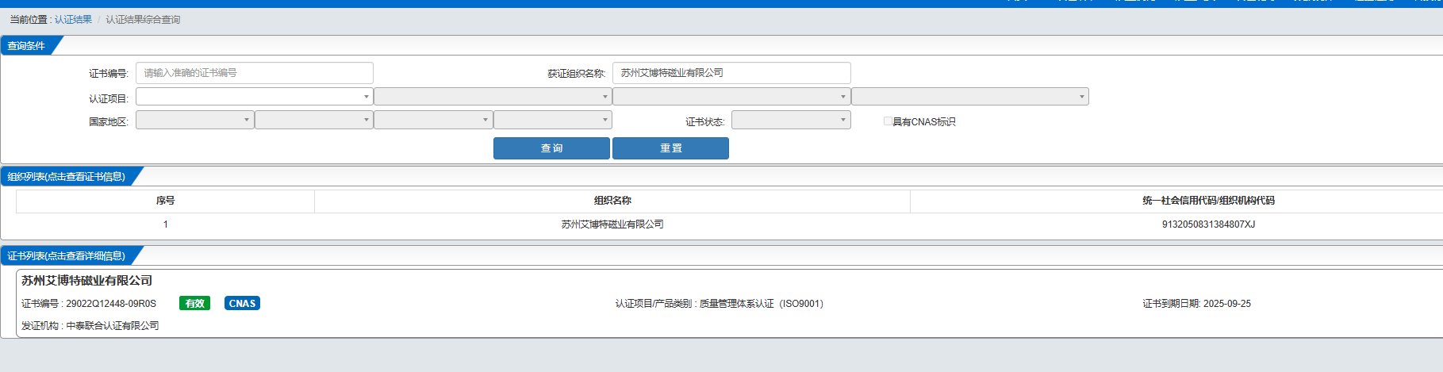Open the third-level 认证项目 dropdown
The width and height of the screenshot is (1443, 372).
tap(731, 97)
